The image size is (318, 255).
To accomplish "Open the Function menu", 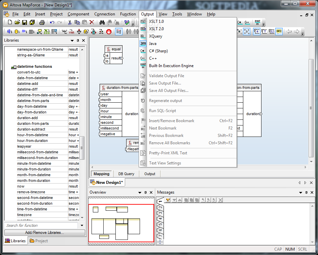I will point(128,14).
